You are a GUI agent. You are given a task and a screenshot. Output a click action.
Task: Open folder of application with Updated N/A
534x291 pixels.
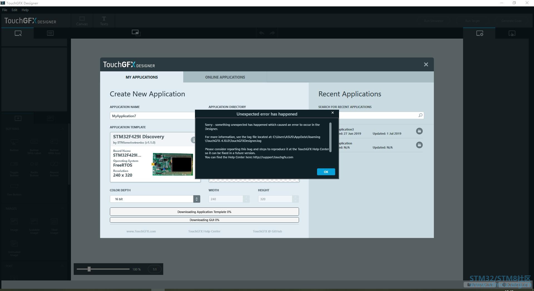[419, 145]
